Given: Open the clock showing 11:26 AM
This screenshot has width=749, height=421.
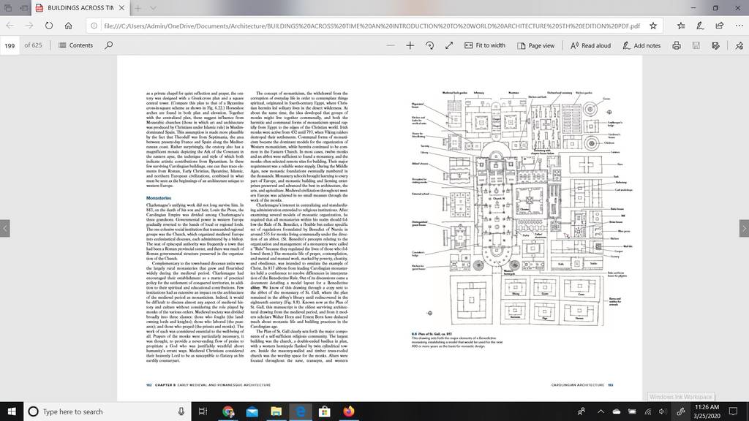Looking at the screenshot, I should tap(707, 411).
